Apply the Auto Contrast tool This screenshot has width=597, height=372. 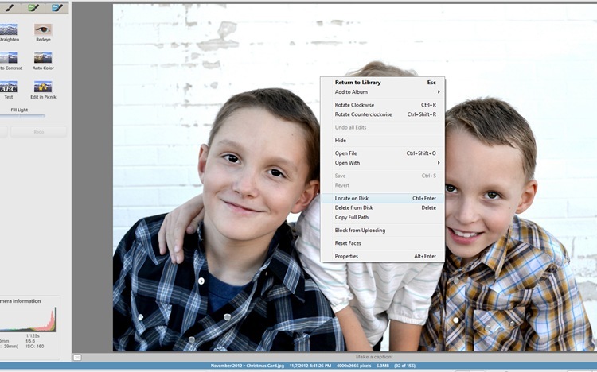[9, 58]
